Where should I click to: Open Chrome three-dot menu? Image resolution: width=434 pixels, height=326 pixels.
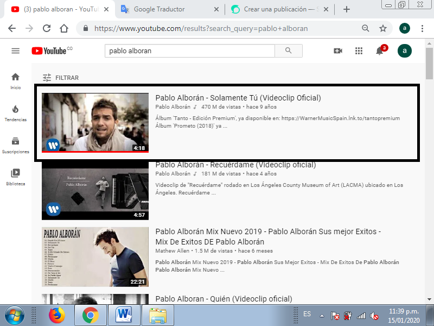pyautogui.click(x=422, y=28)
